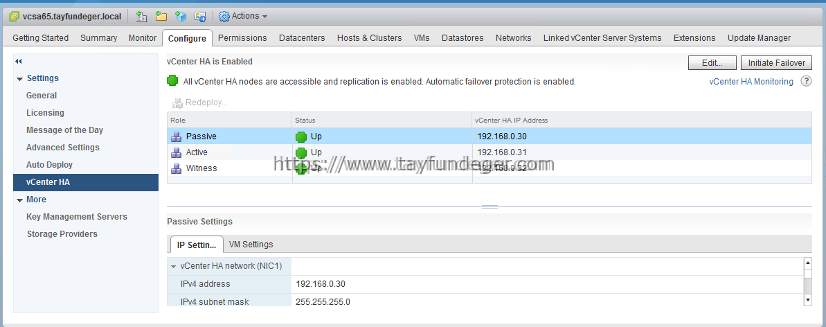Click the export/migrate toolbar icon

200,17
